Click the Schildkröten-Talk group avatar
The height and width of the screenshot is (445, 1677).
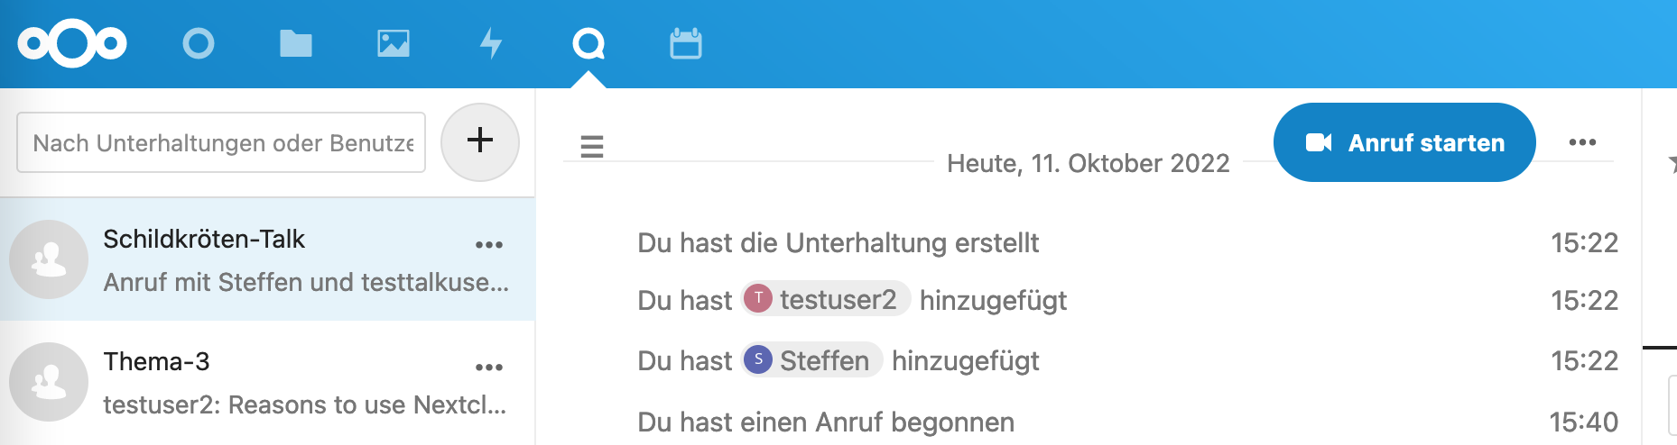pyautogui.click(x=49, y=259)
